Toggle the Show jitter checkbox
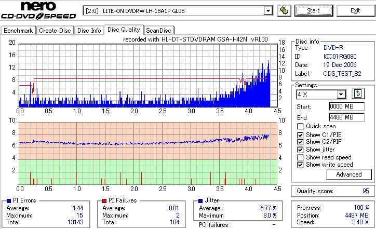The height and width of the screenshot is (229, 376). click(300, 150)
